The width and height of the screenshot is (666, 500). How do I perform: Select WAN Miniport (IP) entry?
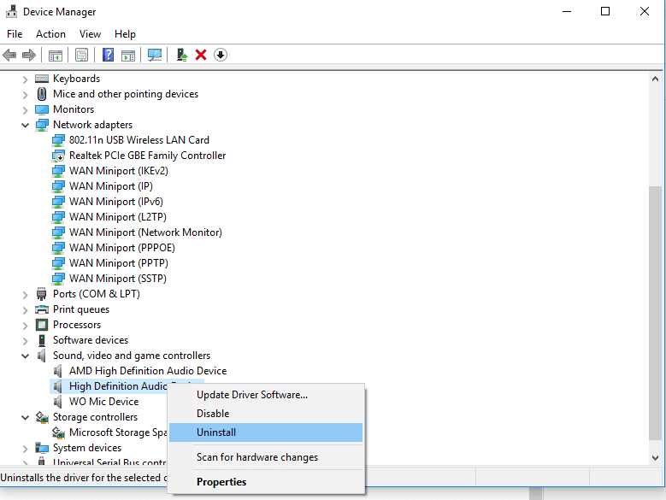tap(111, 186)
